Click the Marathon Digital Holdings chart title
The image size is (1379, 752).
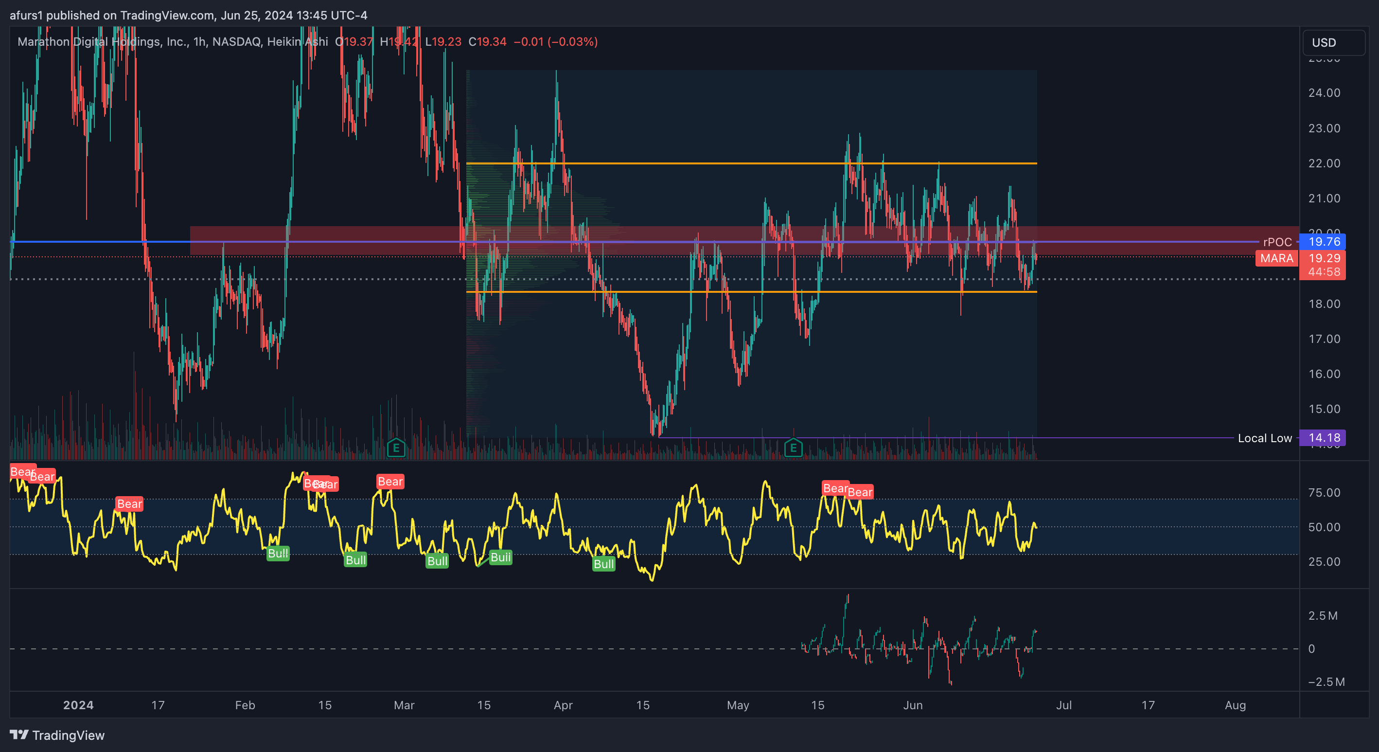tap(172, 42)
